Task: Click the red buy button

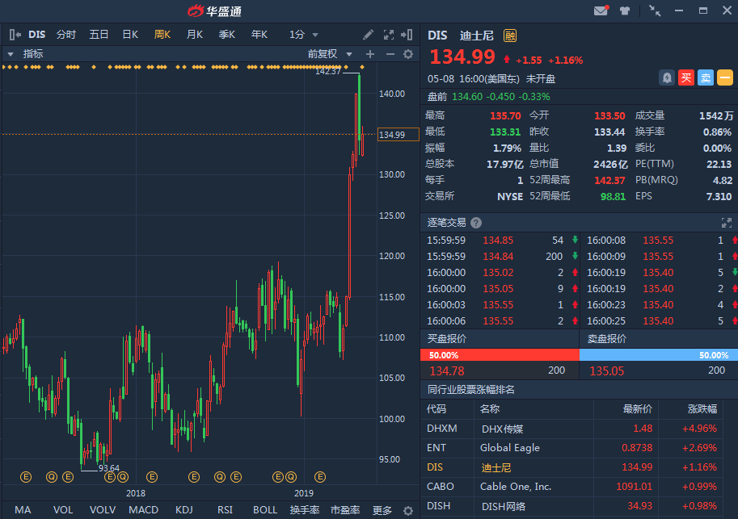Action: point(686,77)
